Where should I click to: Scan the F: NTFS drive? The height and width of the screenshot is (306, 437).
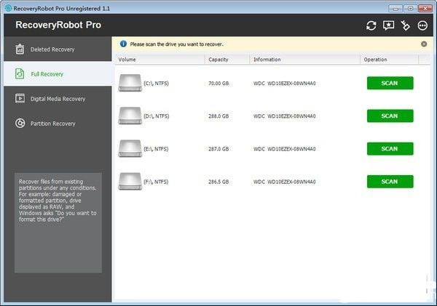[x=390, y=182]
